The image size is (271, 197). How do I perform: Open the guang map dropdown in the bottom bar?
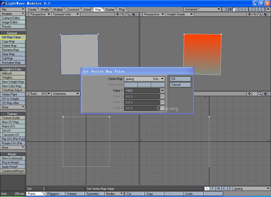pos(252,189)
